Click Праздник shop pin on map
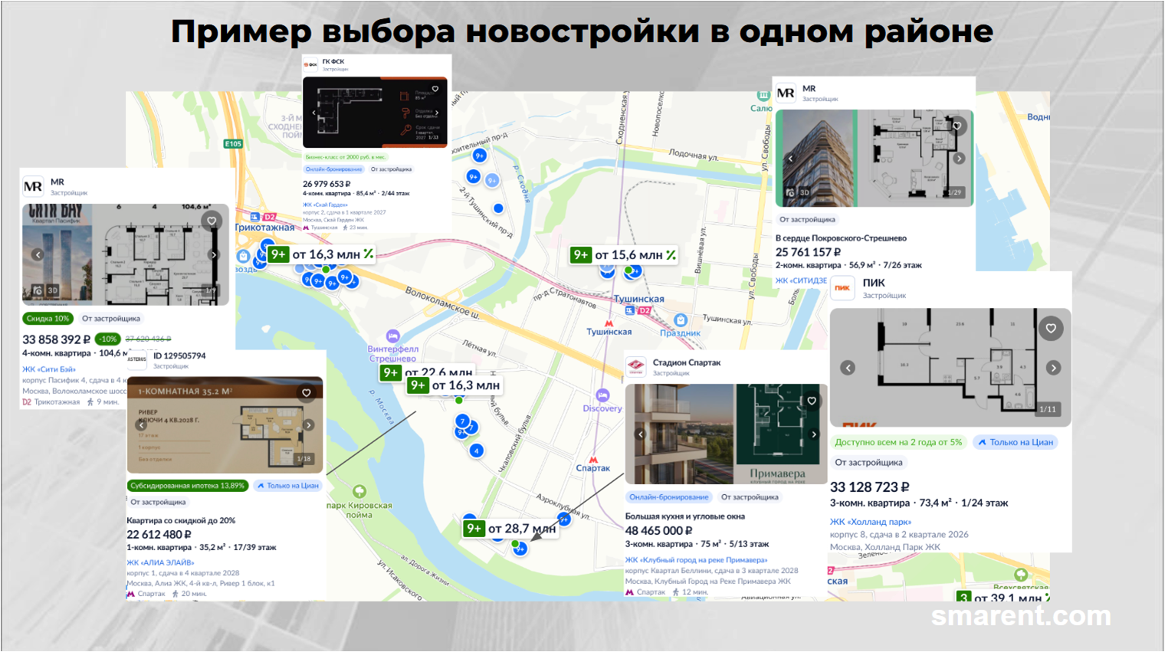This screenshot has height=652, width=1165. (681, 320)
